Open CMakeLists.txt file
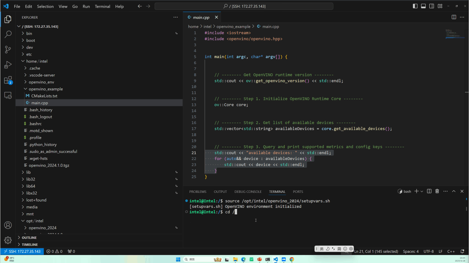Screen dimensions: 469x263 click(x=99, y=96)
